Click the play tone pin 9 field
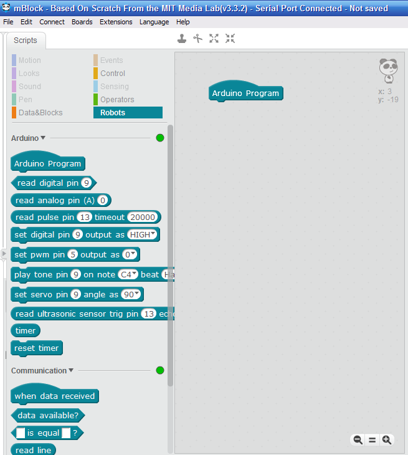Screen dimensions: 408x455 tap(76, 274)
